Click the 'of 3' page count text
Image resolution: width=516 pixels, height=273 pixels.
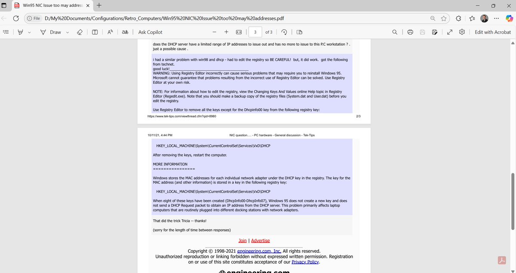pyautogui.click(x=269, y=32)
